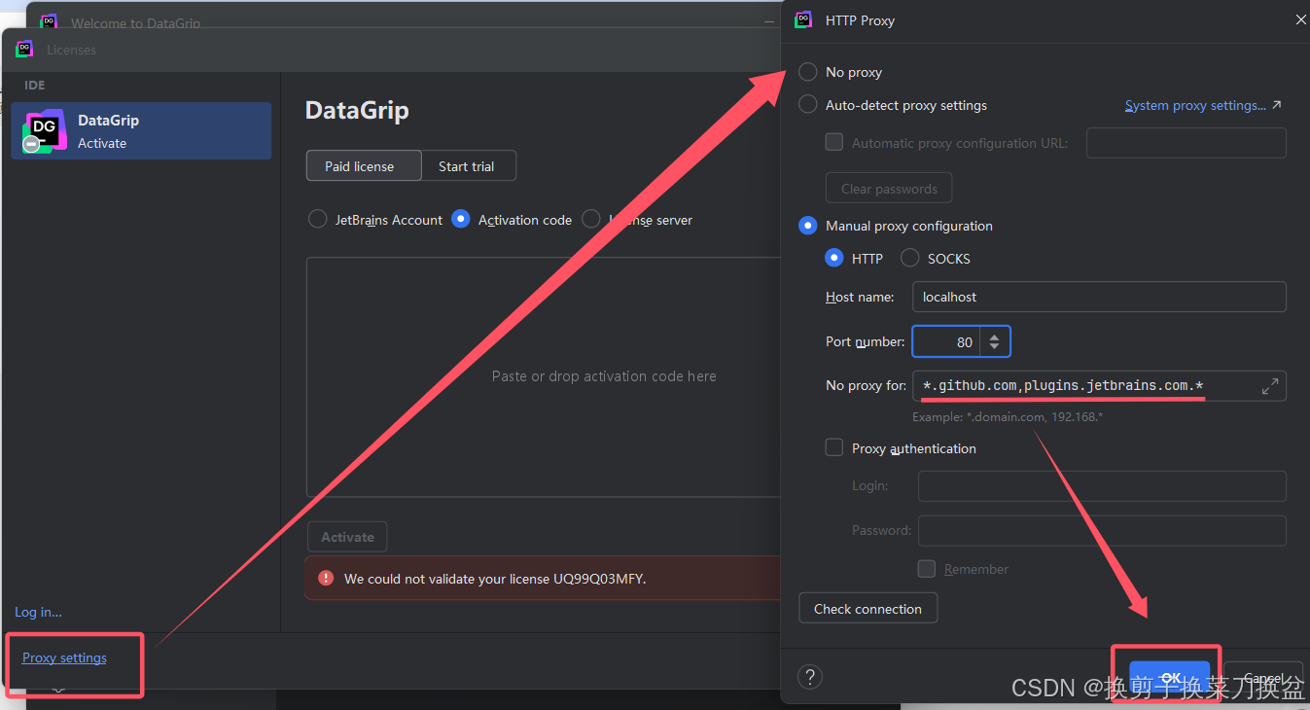
Task: Click the Welcome to DataGrip window icon
Action: [49, 20]
